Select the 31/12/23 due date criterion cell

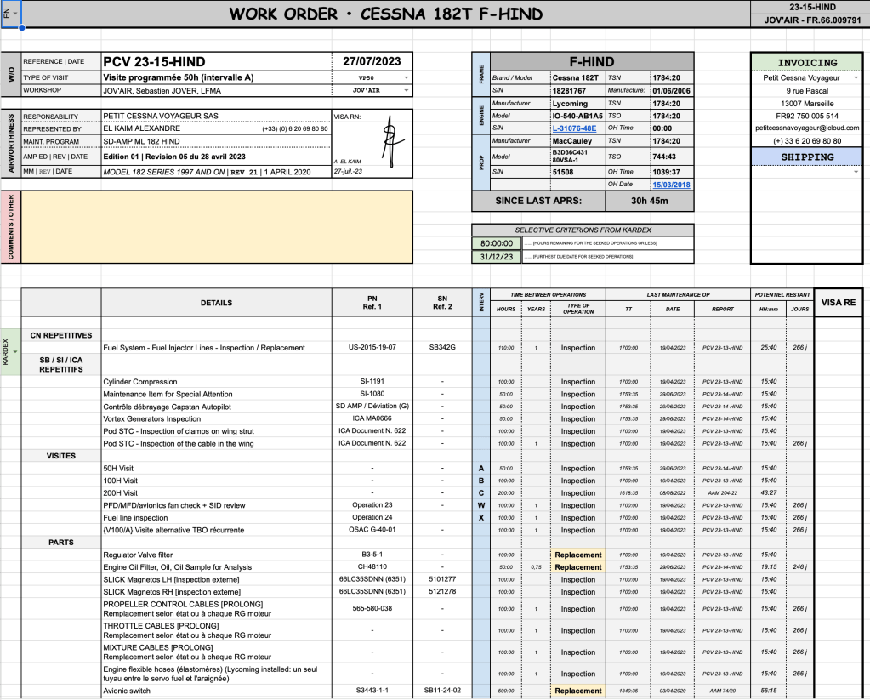(495, 256)
